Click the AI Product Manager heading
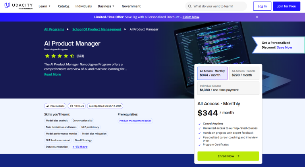This screenshot has width=305, height=167. click(72, 44)
